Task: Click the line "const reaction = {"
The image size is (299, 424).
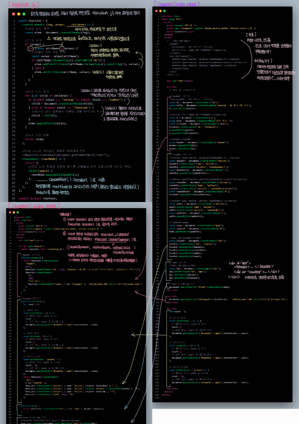Action: coord(33,20)
